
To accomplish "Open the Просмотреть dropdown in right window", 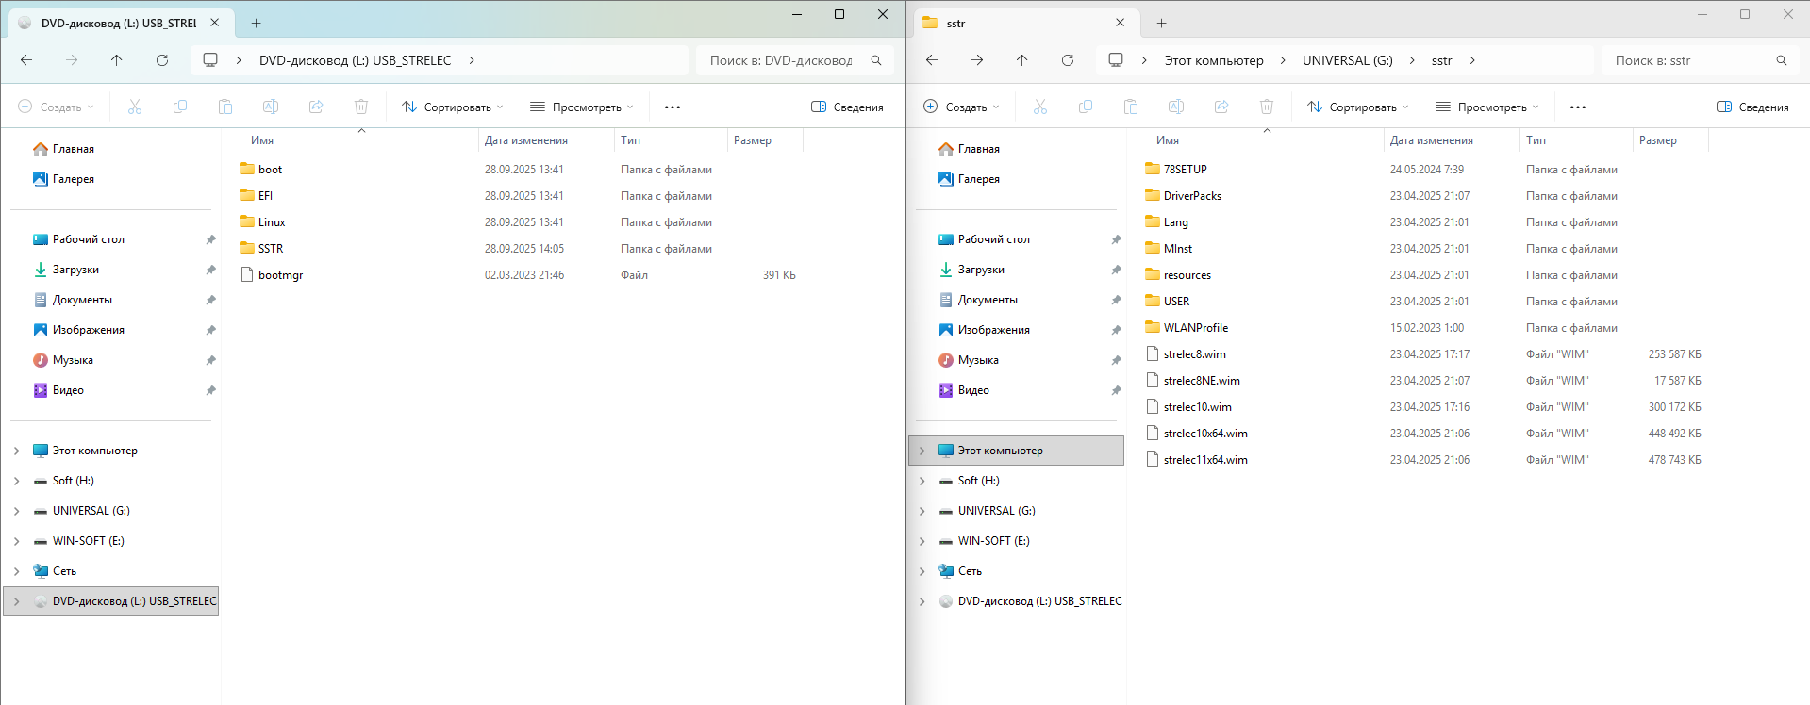I will click(1486, 107).
